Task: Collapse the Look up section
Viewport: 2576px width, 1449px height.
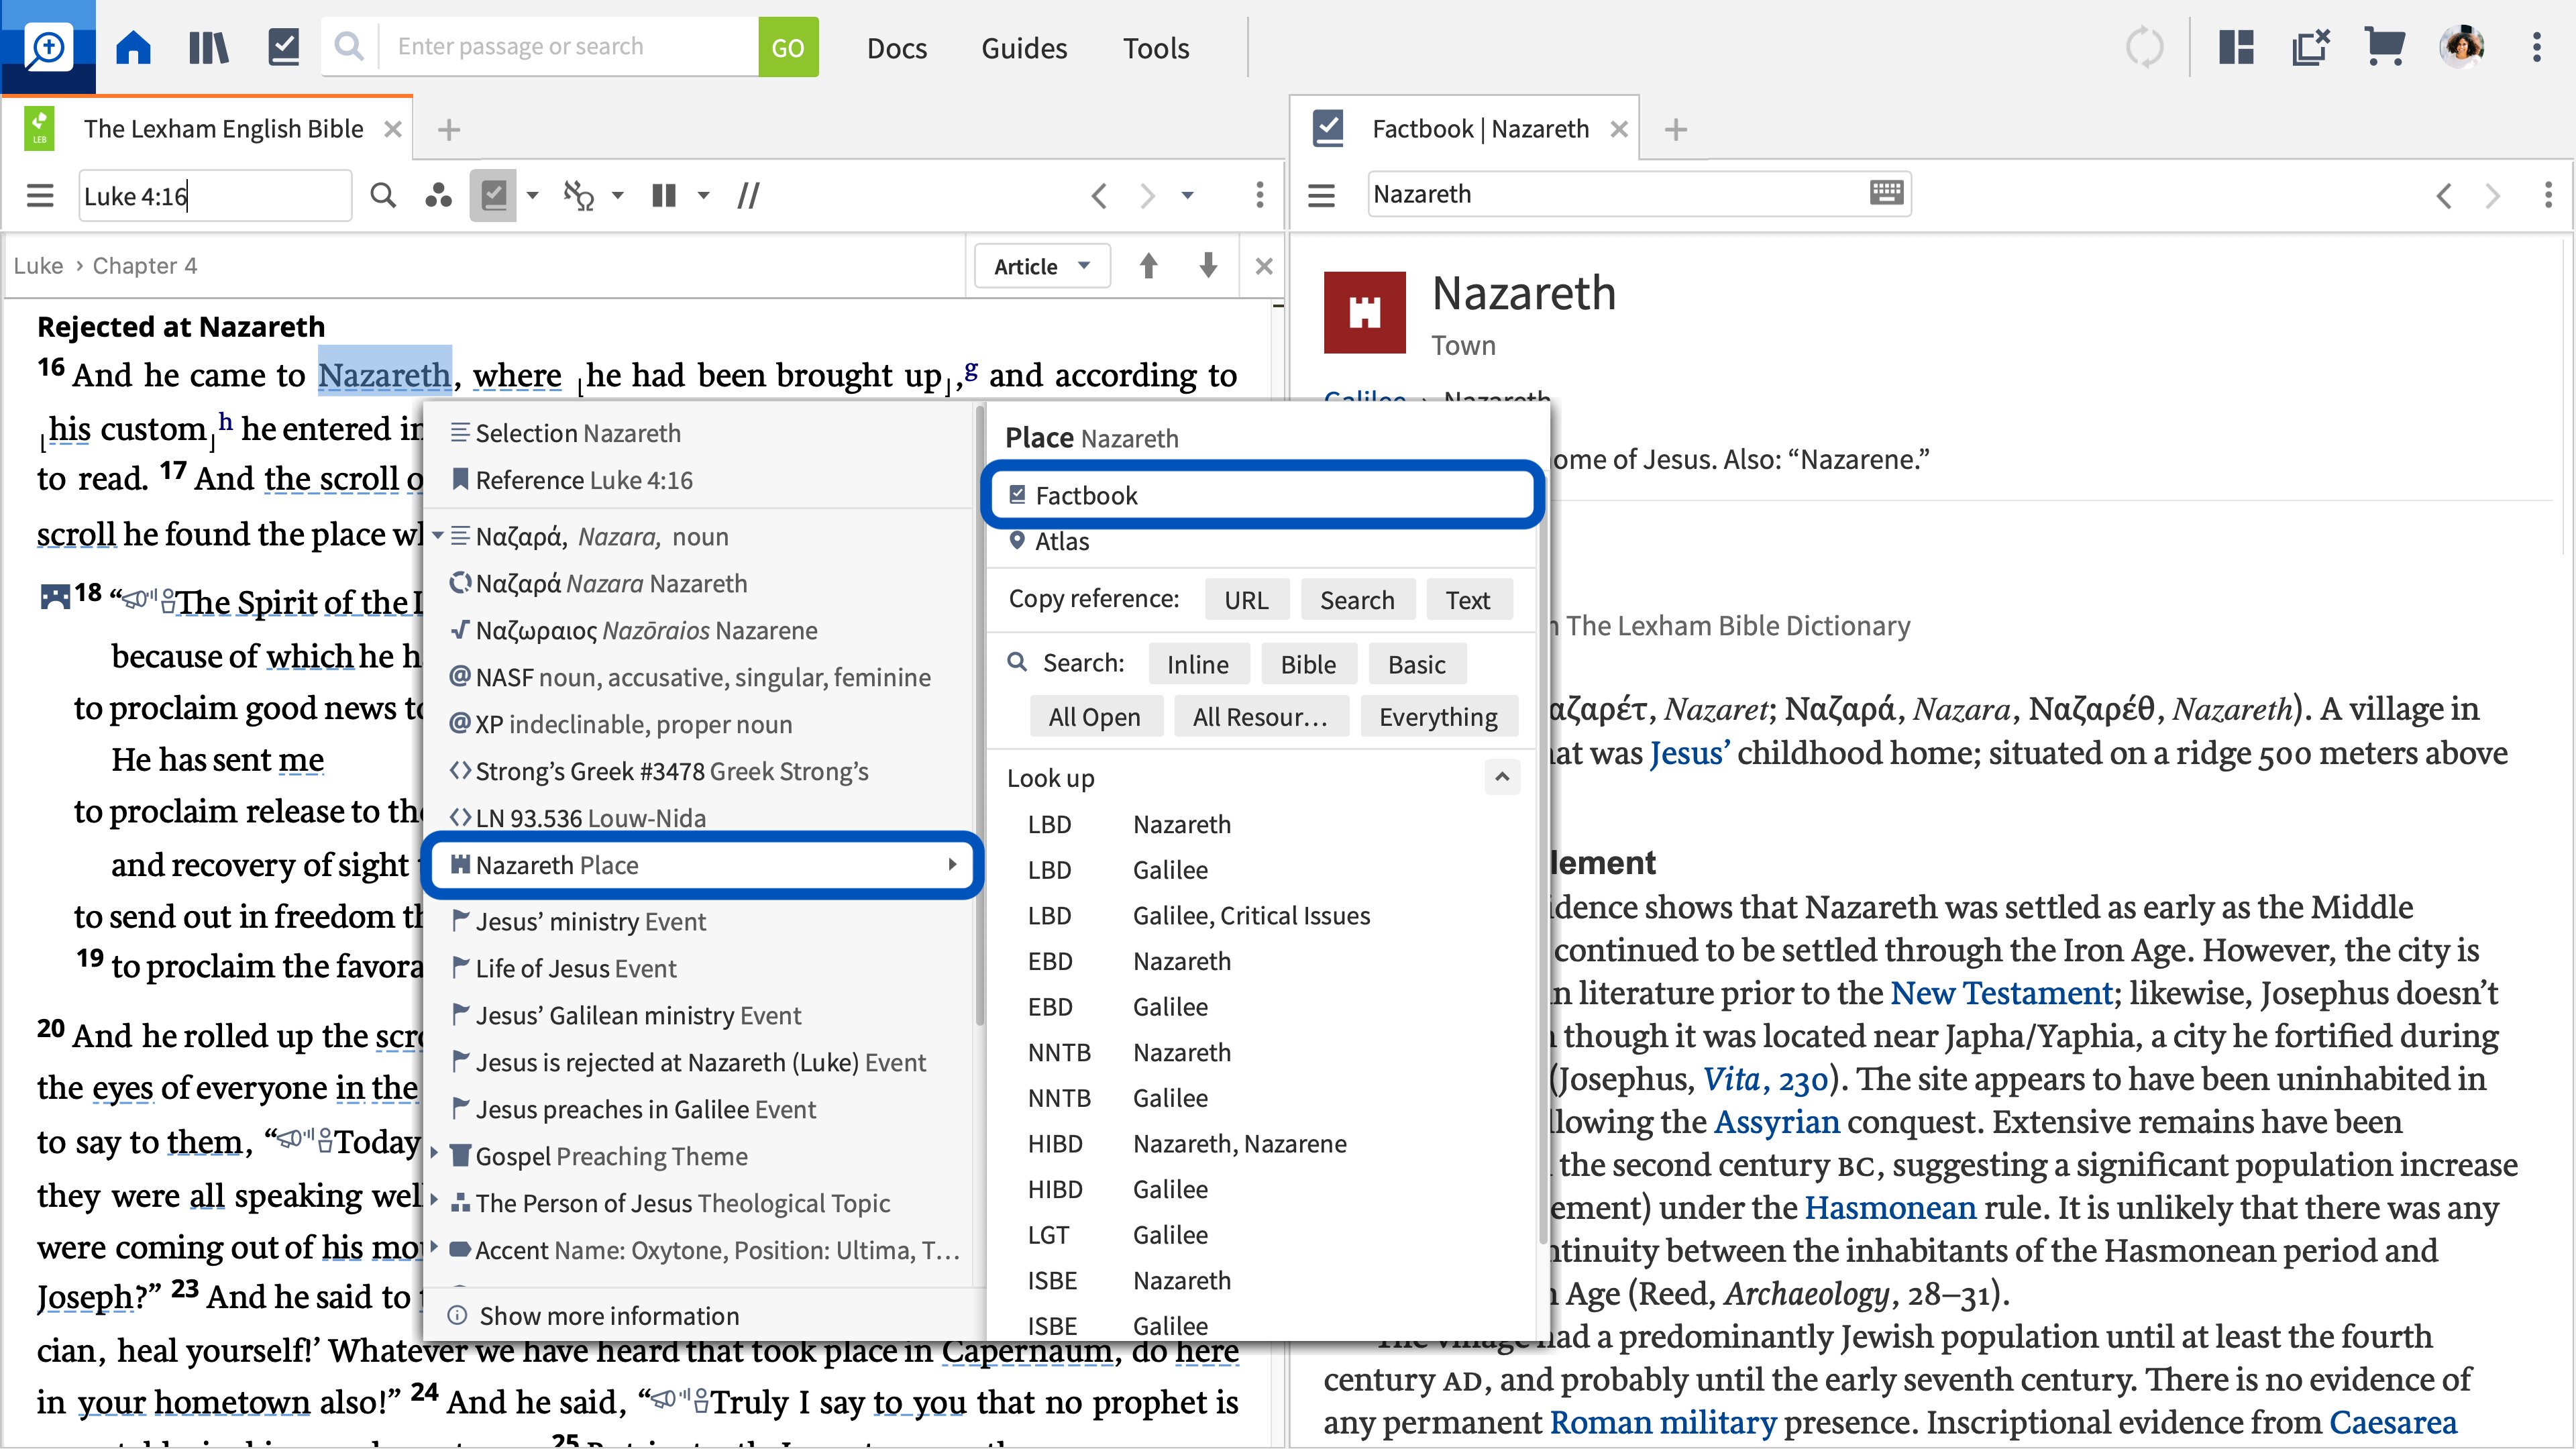Action: 1501,777
